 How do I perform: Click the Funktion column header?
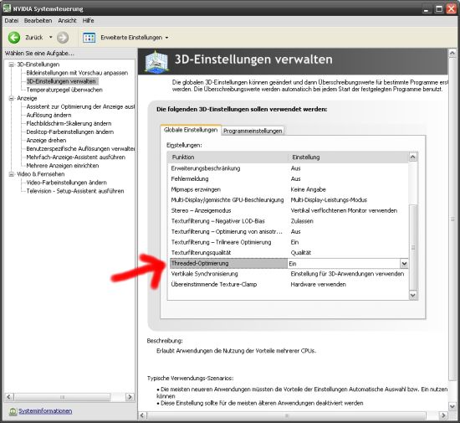[227, 157]
